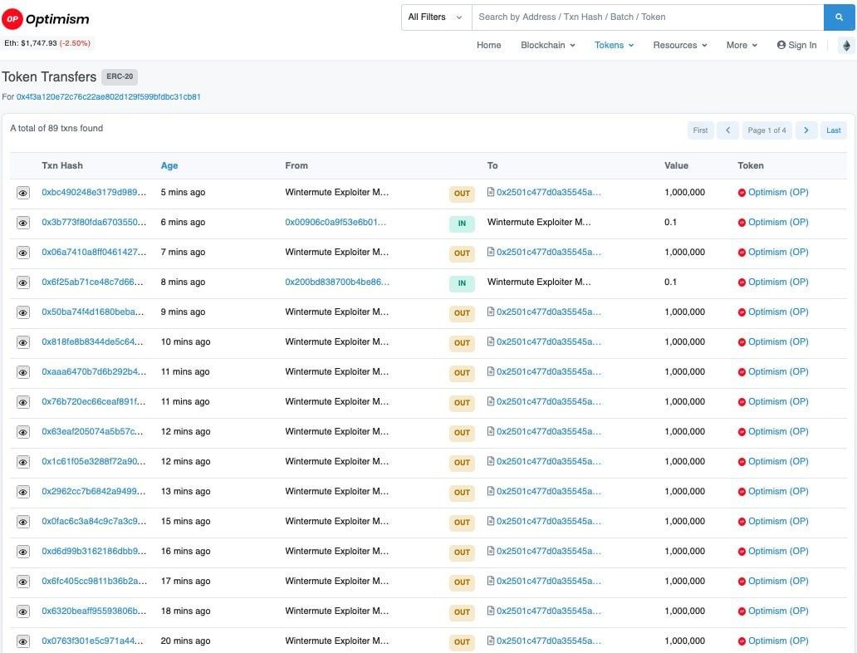Click the 0.1 value in the 8 mins ago row

point(670,282)
